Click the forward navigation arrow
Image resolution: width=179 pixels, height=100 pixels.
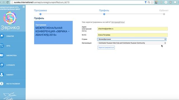point(4,2)
